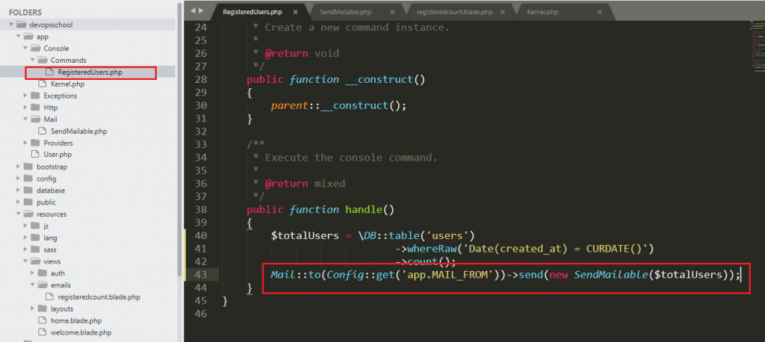Screen dimensions: 765x342
Task: Expand the Exceptions folder
Action: pyautogui.click(x=25, y=96)
